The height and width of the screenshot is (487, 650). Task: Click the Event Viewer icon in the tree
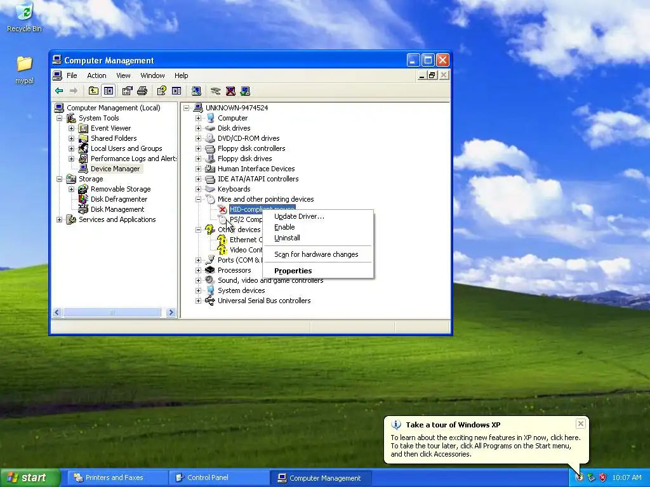[x=83, y=128]
